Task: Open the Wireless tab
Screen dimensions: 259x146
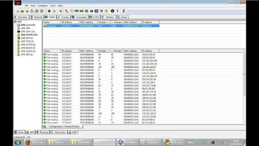Action: [x=108, y=17]
